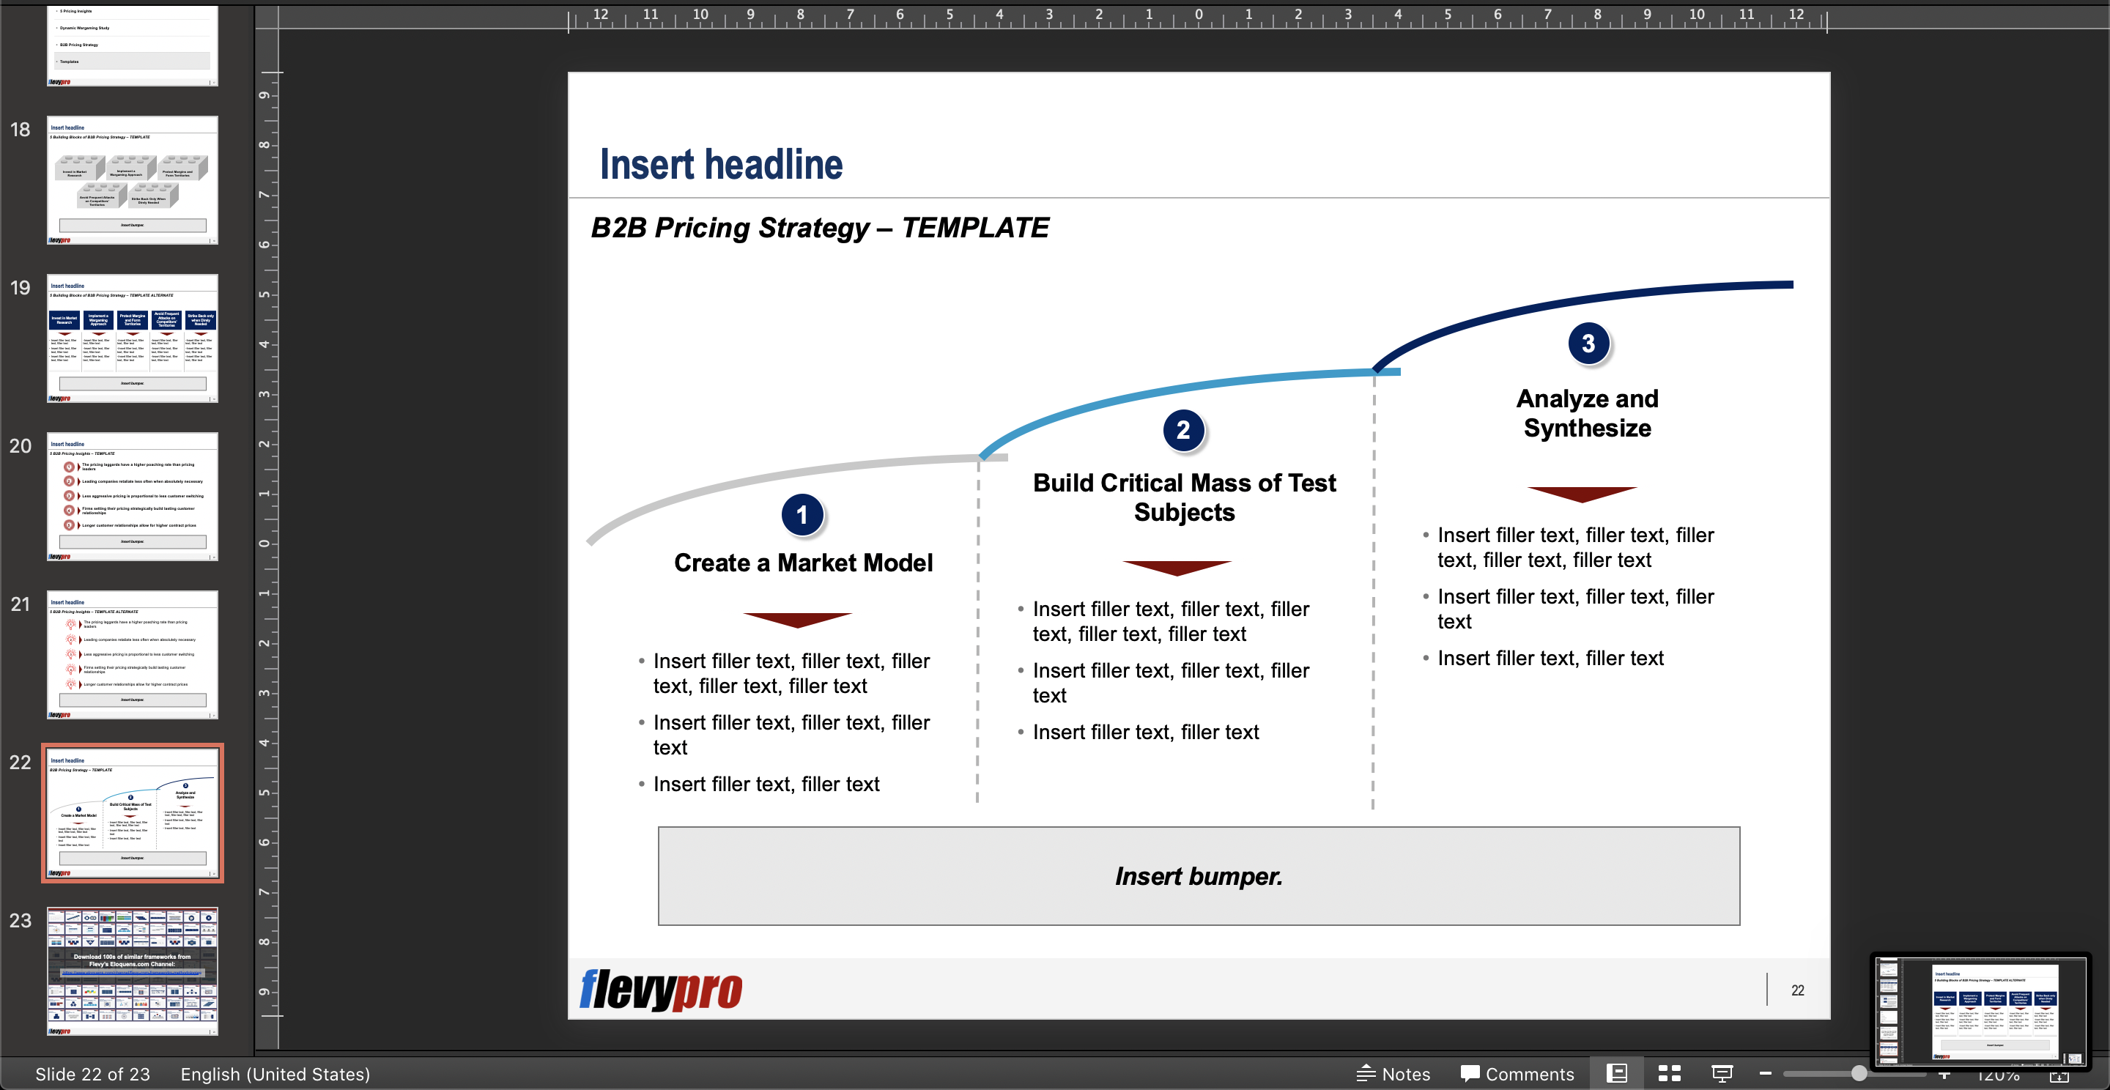Click the vertical ruler at mark 0
This screenshot has width=2110, height=1090.
(x=264, y=544)
